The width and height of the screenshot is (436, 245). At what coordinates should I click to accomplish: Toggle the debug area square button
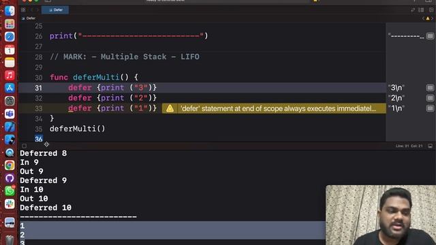(x=25, y=146)
